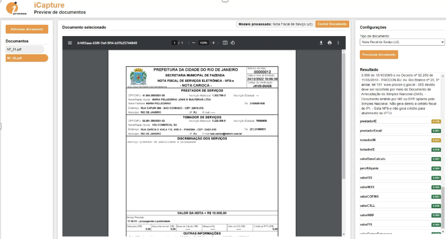Click the Processar documento button
This screenshot has width=446, height=239.
coord(379,54)
